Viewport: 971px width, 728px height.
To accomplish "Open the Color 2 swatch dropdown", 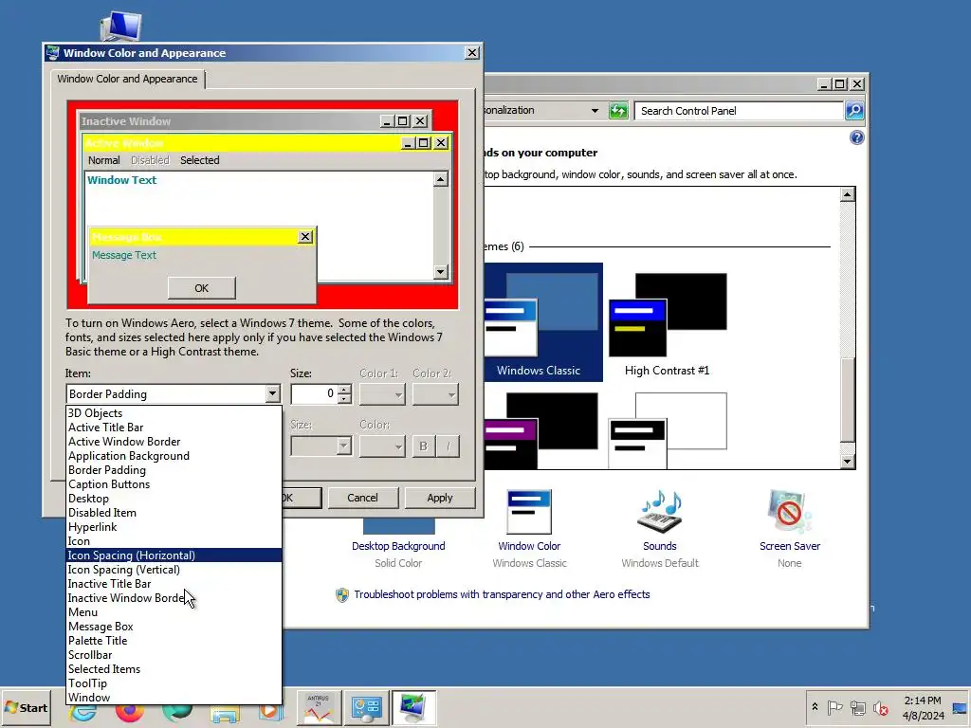I will click(435, 394).
